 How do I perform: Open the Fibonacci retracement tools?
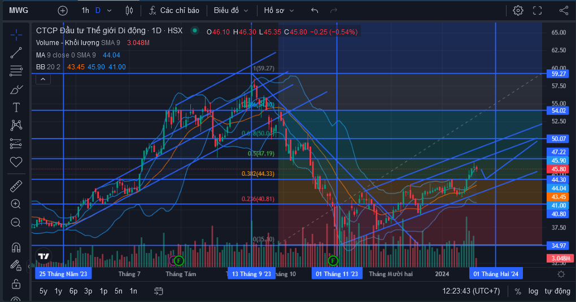click(16, 71)
